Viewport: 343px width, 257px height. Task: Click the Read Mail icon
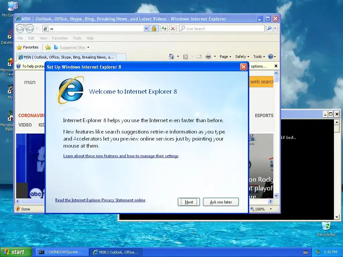(x=199, y=57)
